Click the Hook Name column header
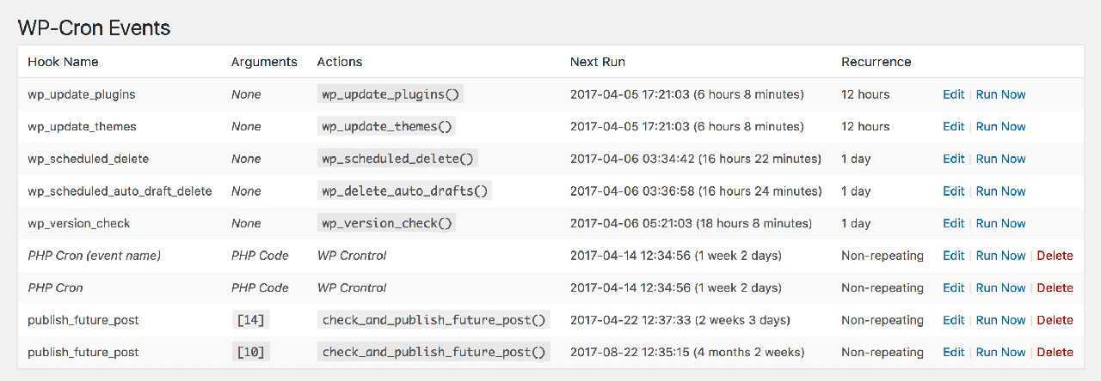The height and width of the screenshot is (381, 1101). (x=63, y=62)
